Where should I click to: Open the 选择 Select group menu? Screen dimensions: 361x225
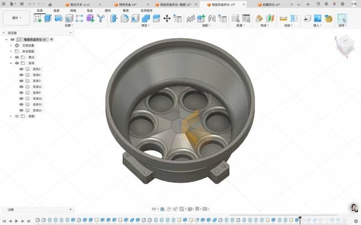pos(342,25)
